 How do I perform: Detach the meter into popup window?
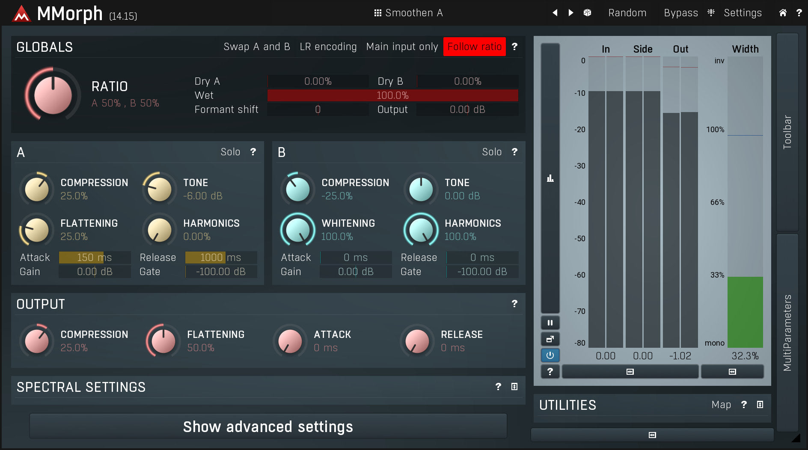pyautogui.click(x=550, y=339)
